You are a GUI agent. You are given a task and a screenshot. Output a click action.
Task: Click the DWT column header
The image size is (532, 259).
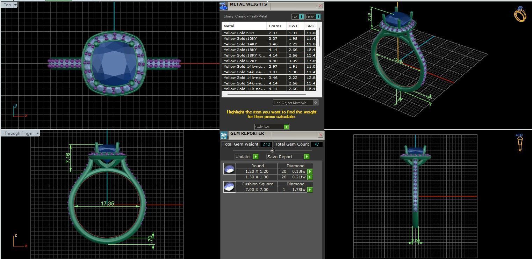295,26
